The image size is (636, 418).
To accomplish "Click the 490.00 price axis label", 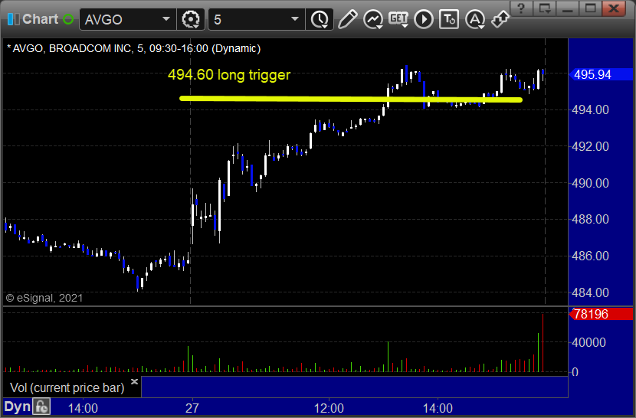I will [x=590, y=183].
